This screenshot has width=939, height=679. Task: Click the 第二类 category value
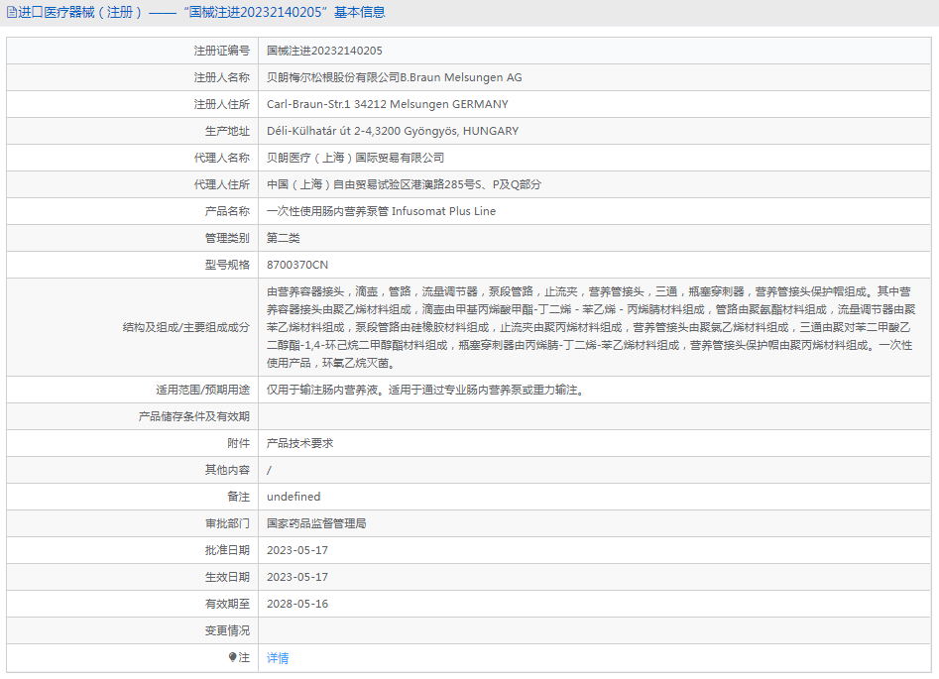click(x=284, y=238)
